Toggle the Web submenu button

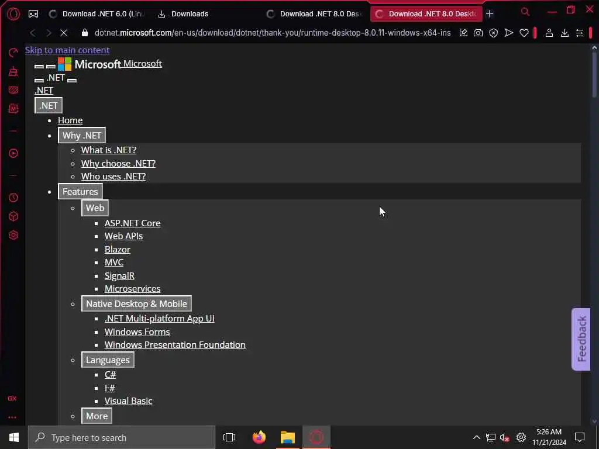click(95, 208)
